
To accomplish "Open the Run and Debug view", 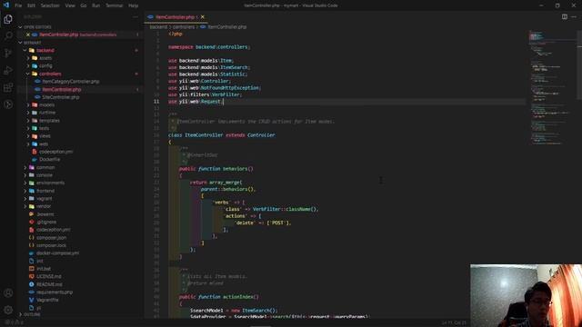I will coord(8,70).
